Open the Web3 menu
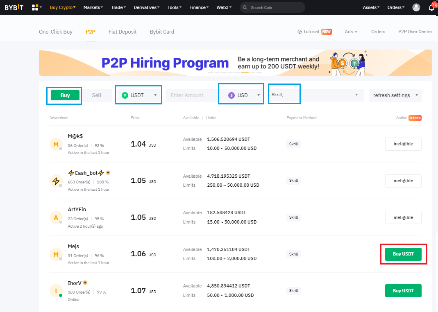This screenshot has width=438, height=312. [224, 7]
